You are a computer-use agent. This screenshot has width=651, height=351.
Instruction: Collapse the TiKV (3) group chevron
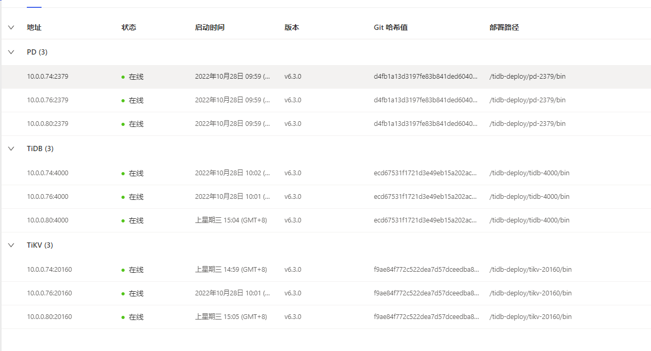[11, 245]
